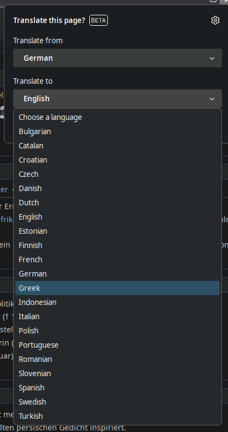Choose Dutch from the list
The width and height of the screenshot is (228, 432).
tap(117, 203)
